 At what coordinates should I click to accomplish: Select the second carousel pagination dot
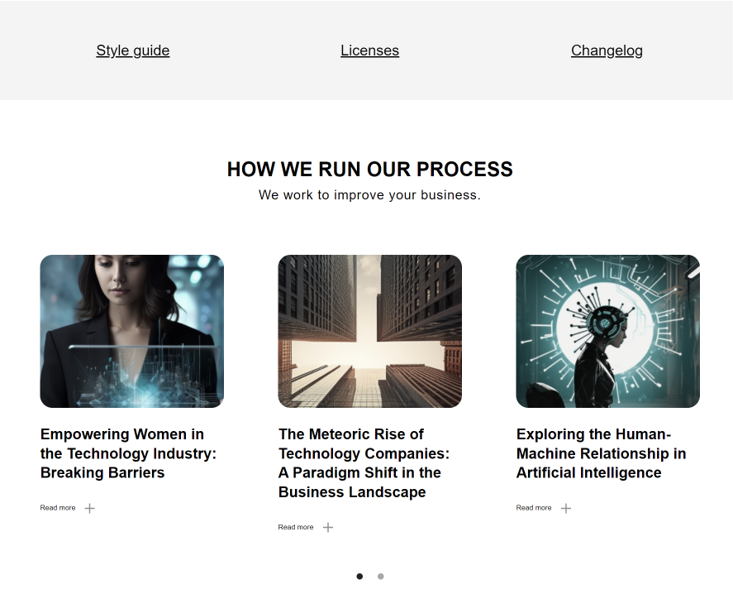point(380,576)
